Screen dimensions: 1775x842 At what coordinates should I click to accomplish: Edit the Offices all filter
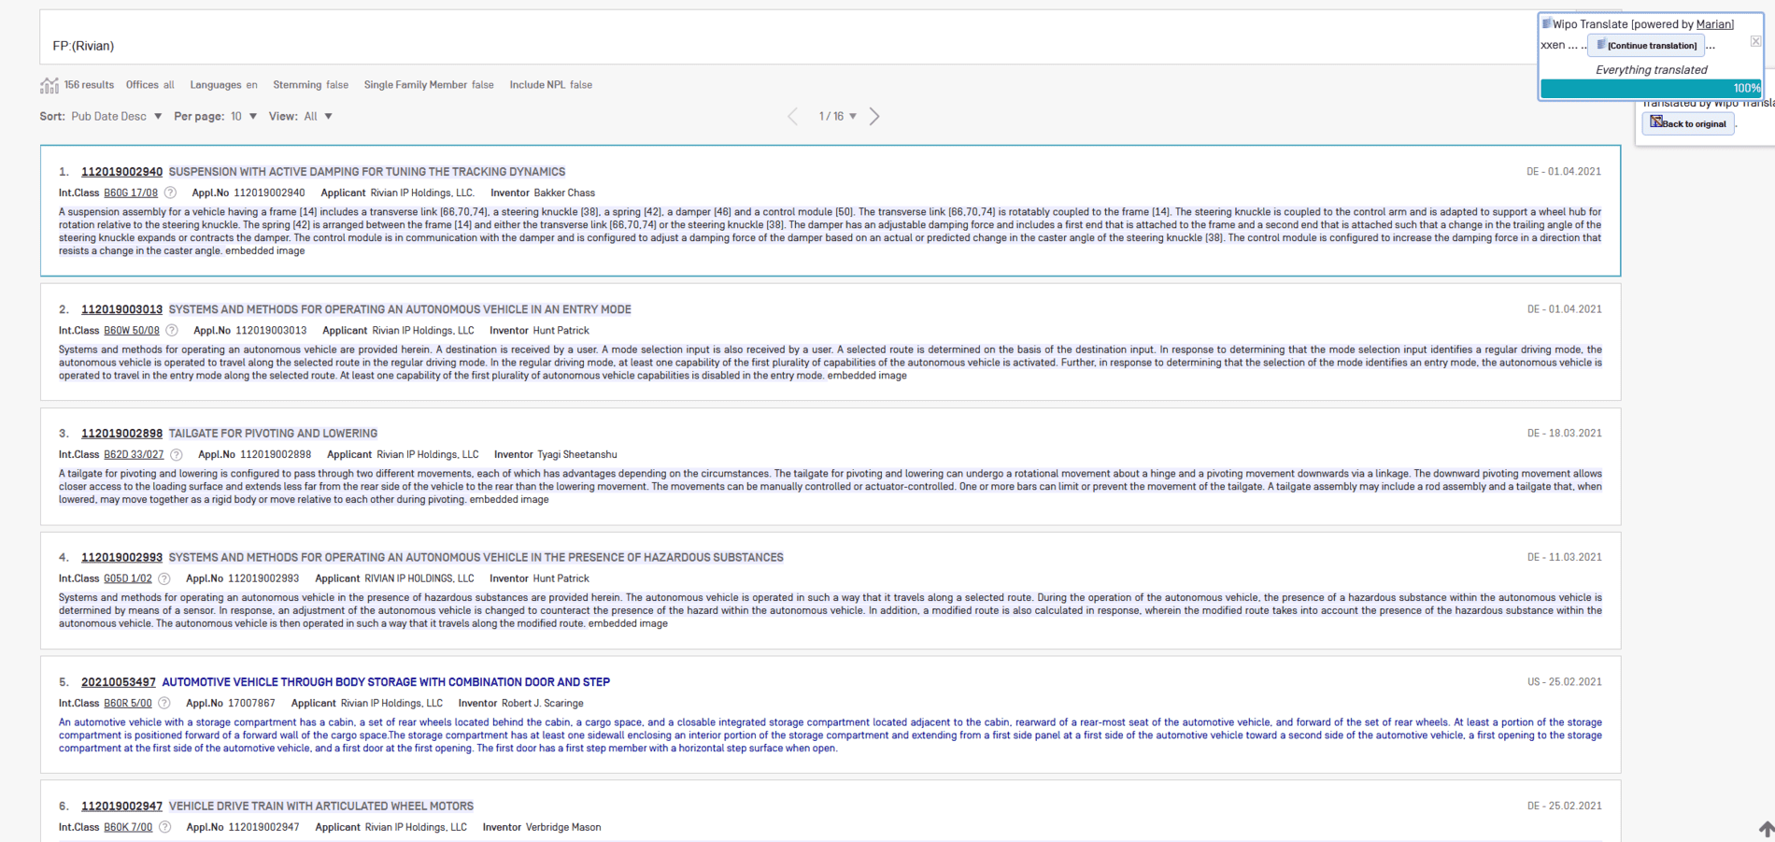[x=150, y=85]
